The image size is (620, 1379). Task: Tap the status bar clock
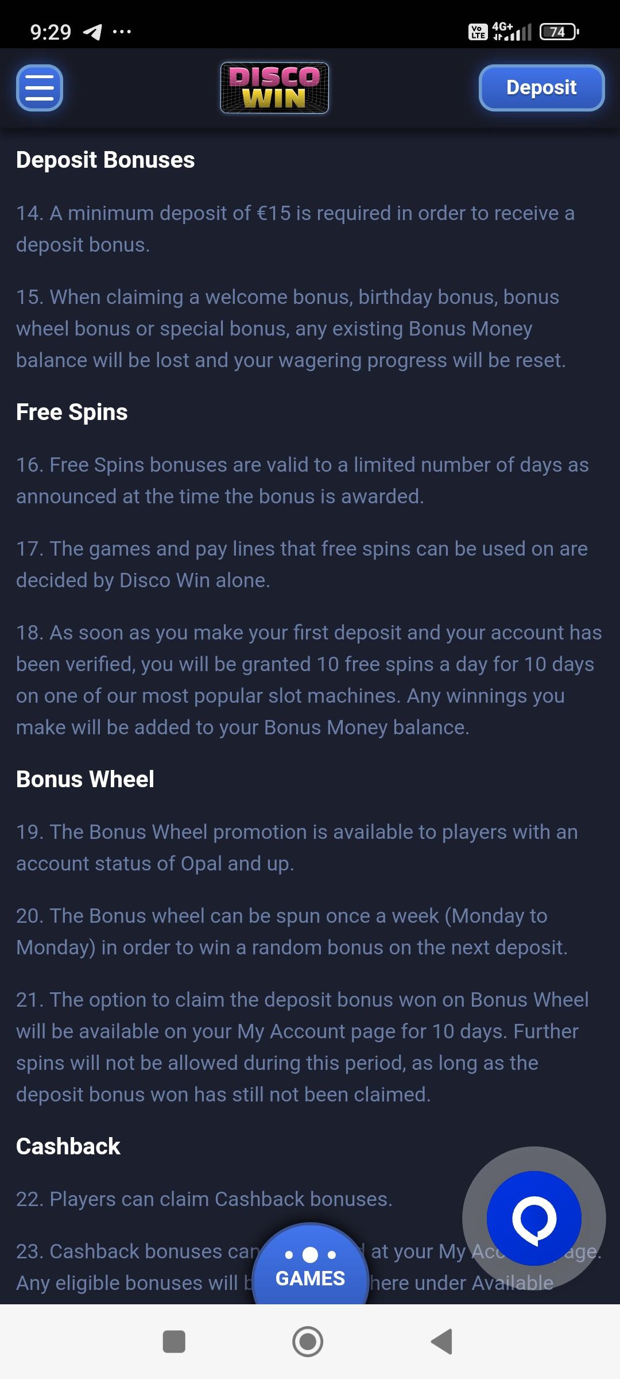51,32
